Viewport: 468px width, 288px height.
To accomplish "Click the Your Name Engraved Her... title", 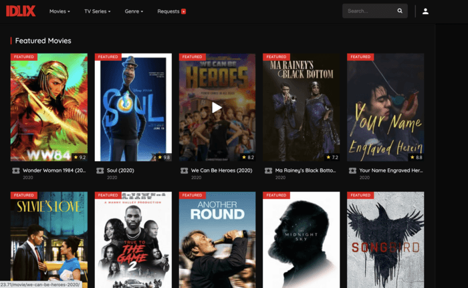I will pos(391,170).
